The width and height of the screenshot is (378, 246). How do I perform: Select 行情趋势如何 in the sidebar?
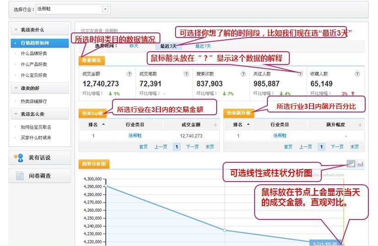(x=40, y=43)
